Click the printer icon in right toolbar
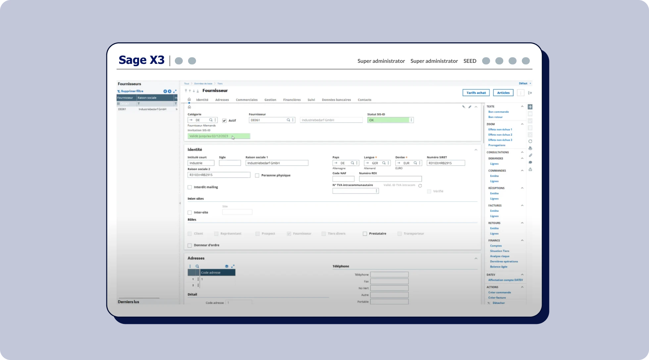649x360 pixels. [530, 148]
